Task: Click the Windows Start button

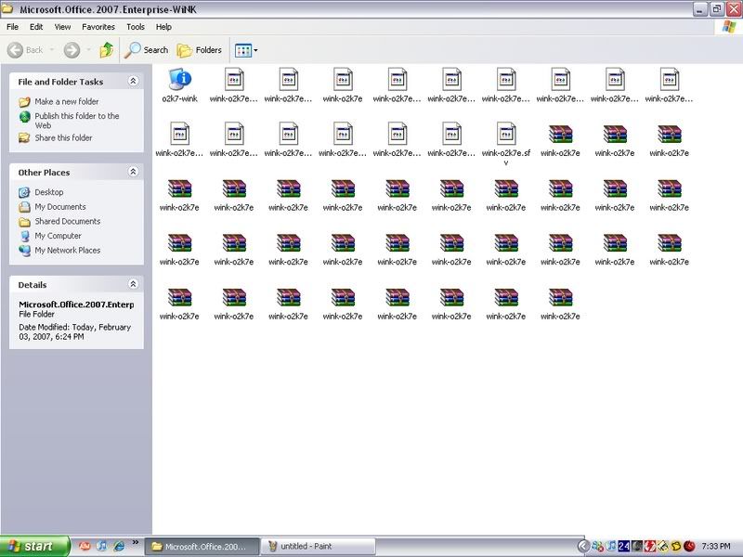Action: tap(34, 546)
